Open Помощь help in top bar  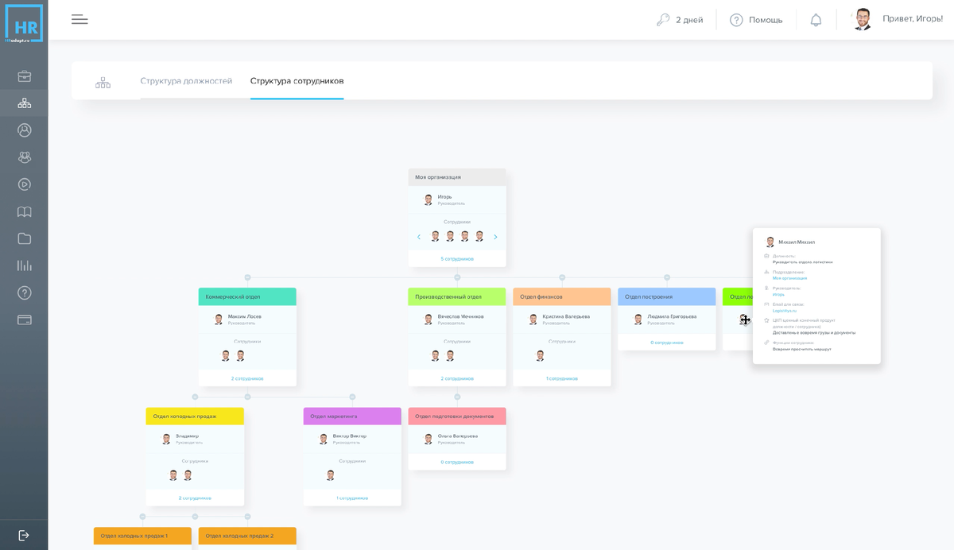tap(756, 20)
